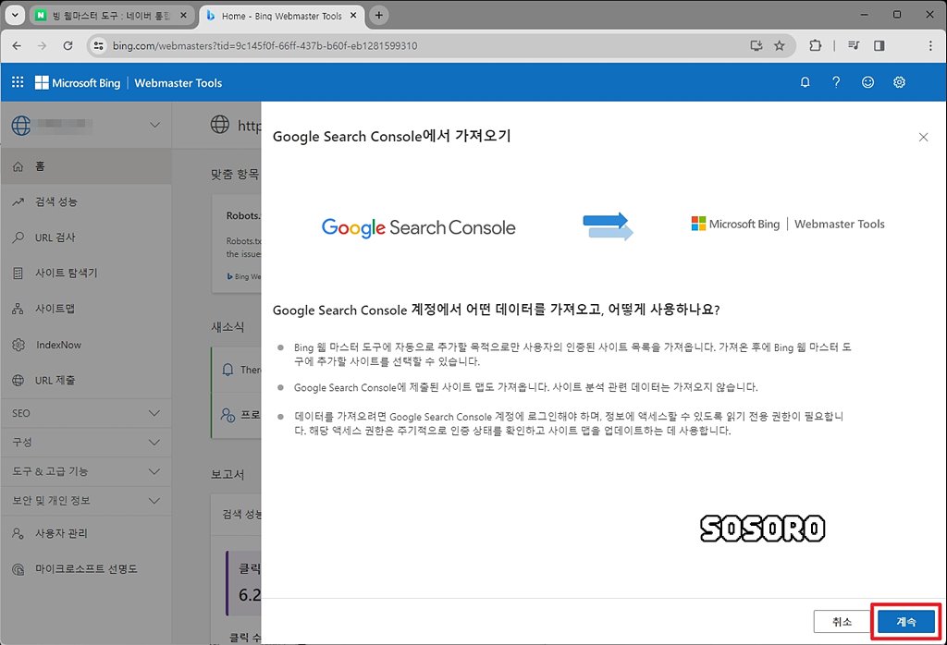Click the Google Search Console logo
947x645 pixels.
[x=419, y=227]
